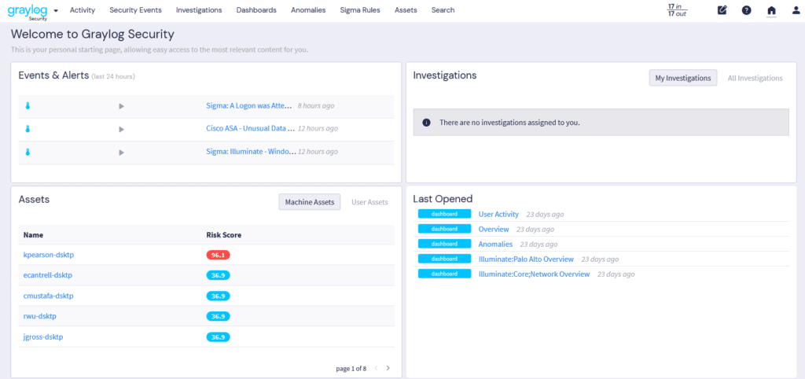The height and width of the screenshot is (379, 805).
Task: Open asset jgross-dsktp
Action: 43,337
